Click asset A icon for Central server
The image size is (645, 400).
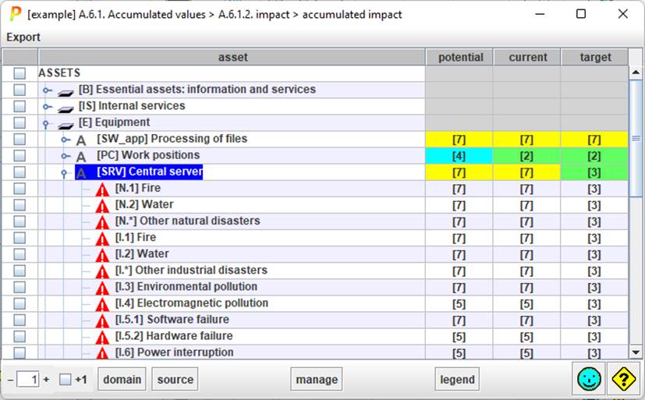coord(81,173)
